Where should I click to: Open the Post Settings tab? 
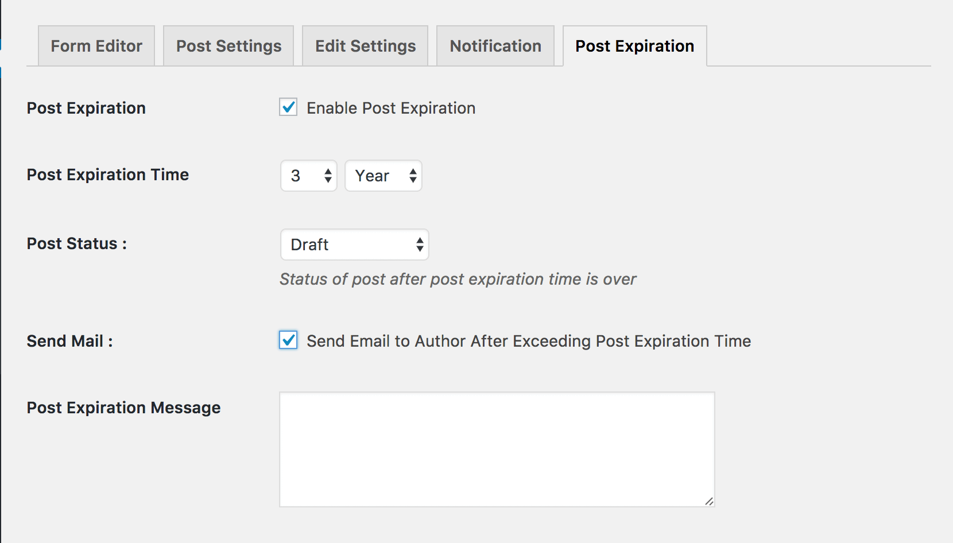(x=228, y=46)
